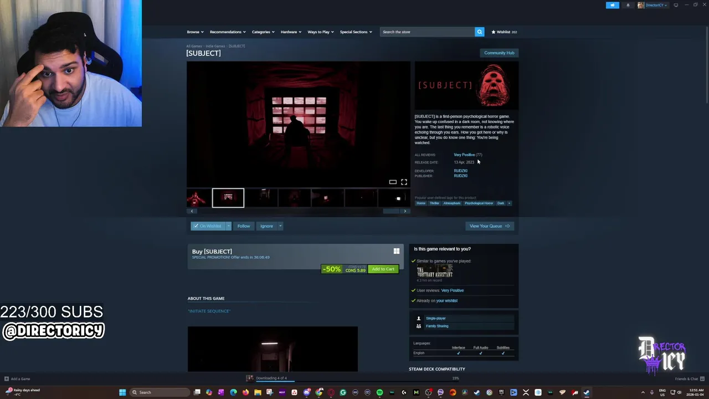Click the Indie Games breadcrumb link
The width and height of the screenshot is (709, 399).
pyautogui.click(x=215, y=46)
